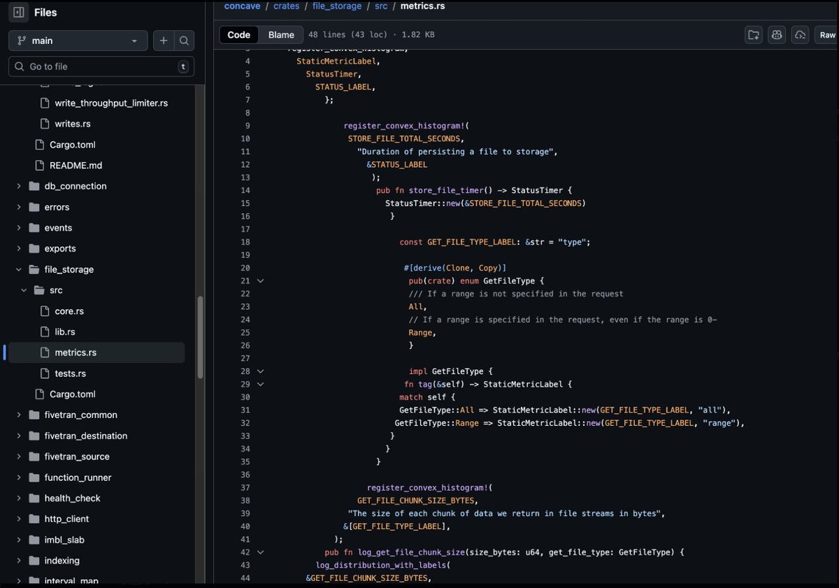Open lib.rs in file tree
Image resolution: width=839 pixels, height=588 pixels.
click(65, 331)
